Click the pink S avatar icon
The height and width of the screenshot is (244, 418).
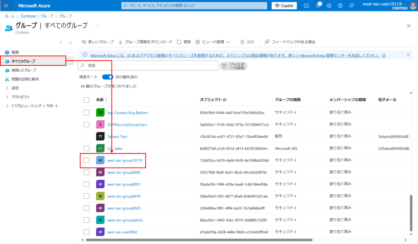[100, 125]
